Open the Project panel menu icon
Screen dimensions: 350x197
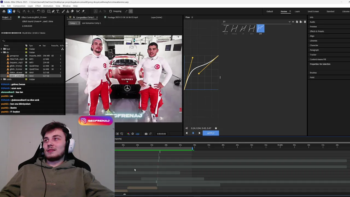pos(11,17)
